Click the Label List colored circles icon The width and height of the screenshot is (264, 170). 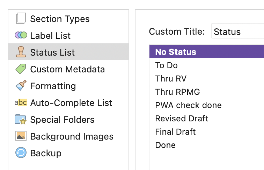click(x=21, y=35)
